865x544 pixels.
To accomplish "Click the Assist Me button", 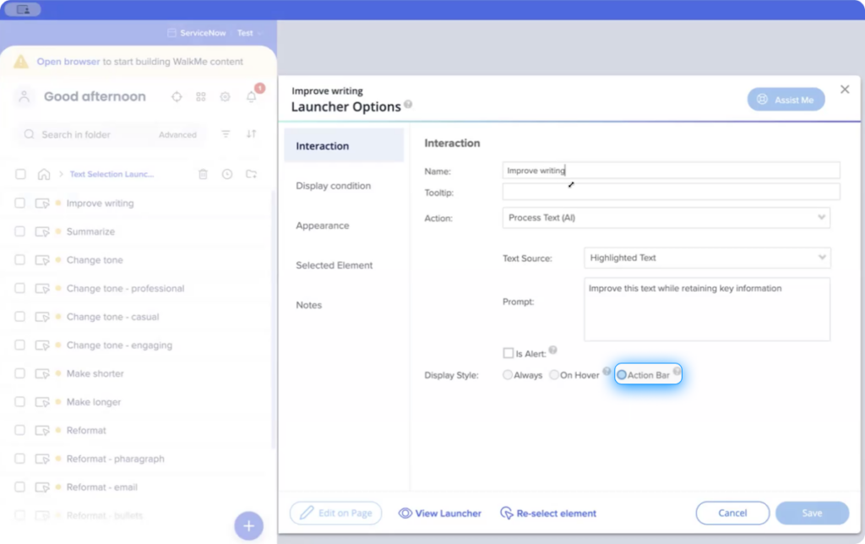I will [786, 99].
